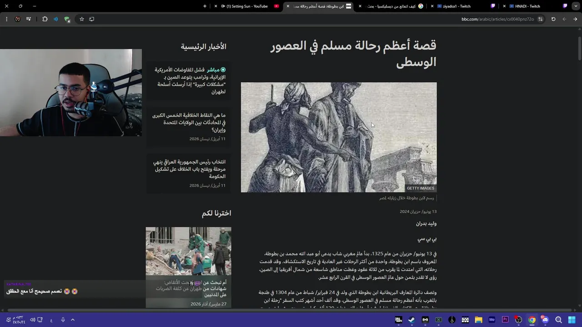582x327 pixels.
Task: Go back with the left arrow
Action: (x=564, y=19)
